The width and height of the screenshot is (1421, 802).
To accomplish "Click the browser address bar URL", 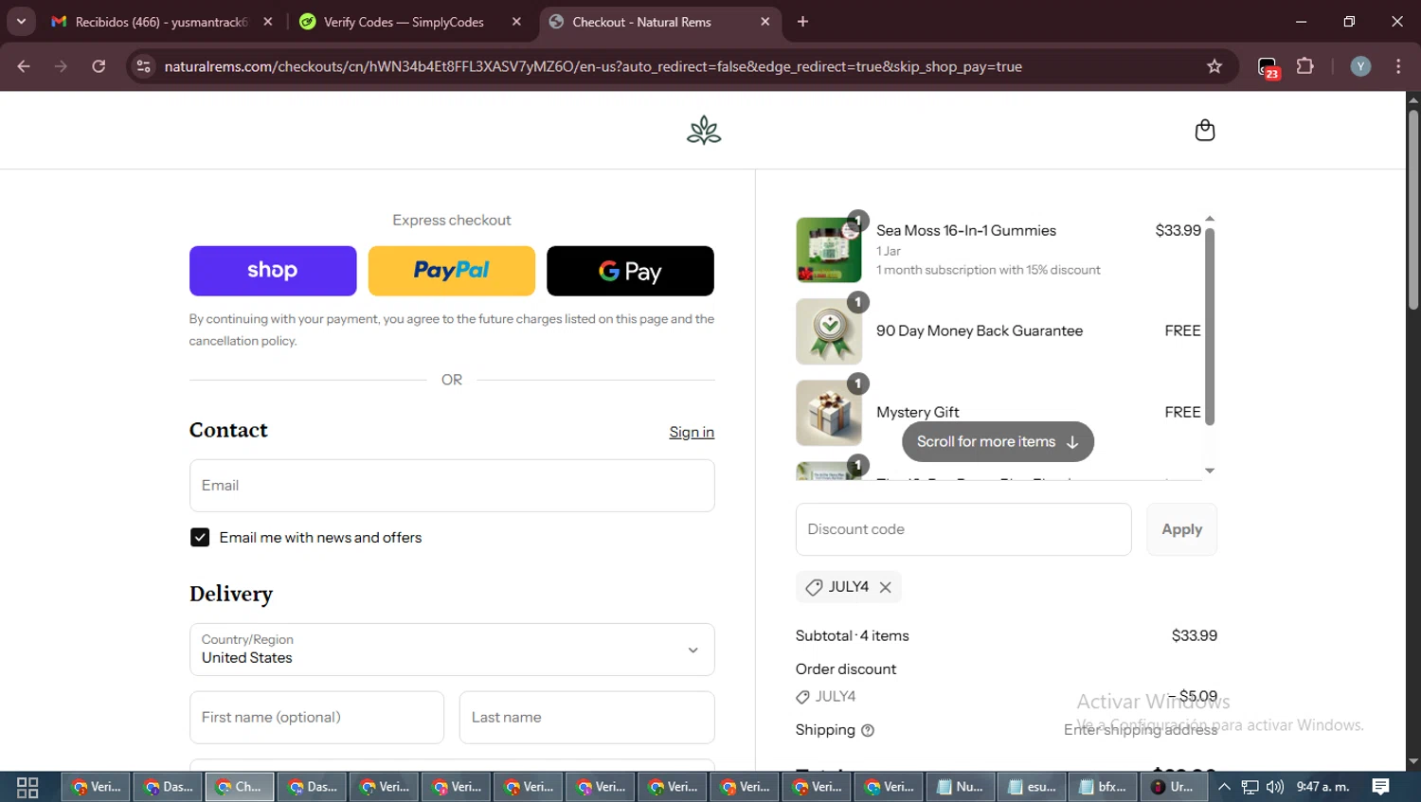I will [x=593, y=66].
